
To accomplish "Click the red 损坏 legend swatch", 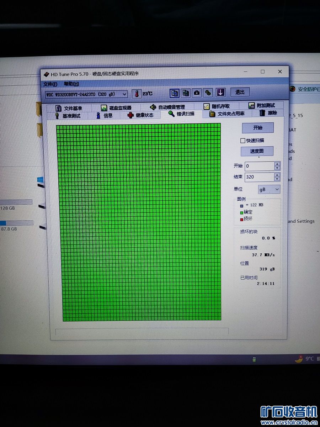I will pyautogui.click(x=241, y=219).
